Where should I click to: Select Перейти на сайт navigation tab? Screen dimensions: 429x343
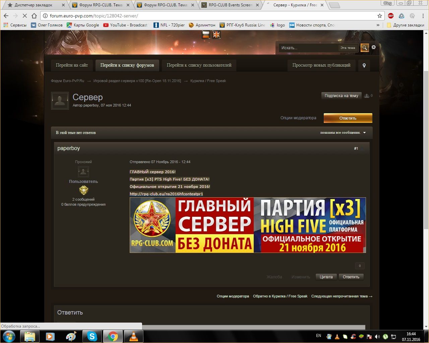point(72,65)
